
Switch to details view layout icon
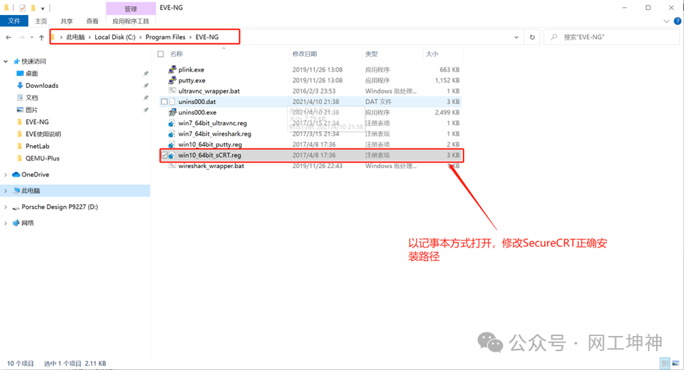[665, 363]
